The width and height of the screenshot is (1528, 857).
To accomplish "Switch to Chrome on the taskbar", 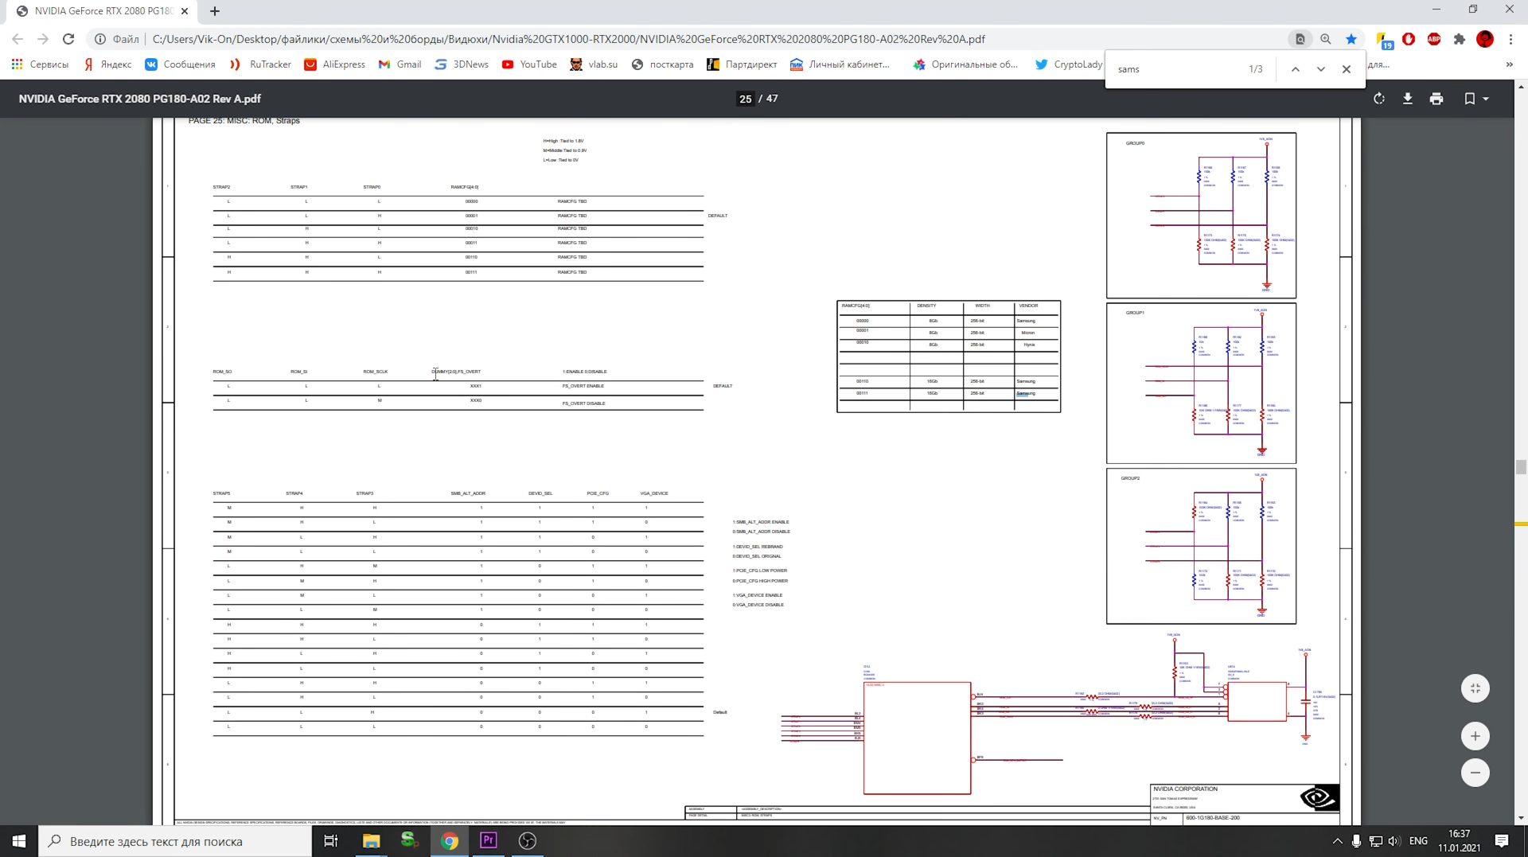I will 450,841.
